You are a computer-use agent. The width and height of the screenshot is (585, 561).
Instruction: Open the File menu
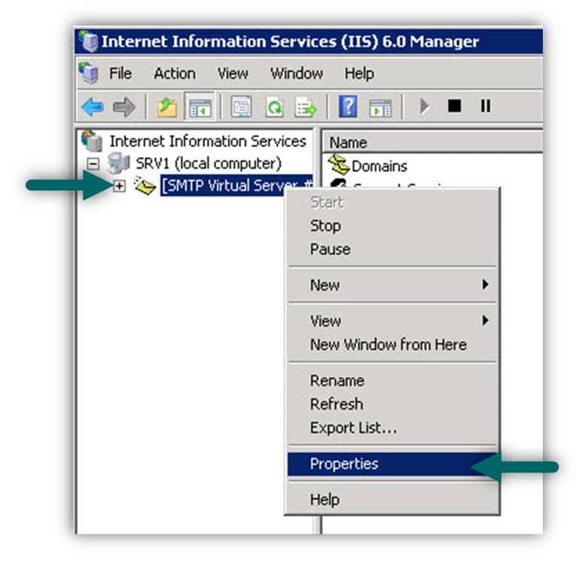120,73
